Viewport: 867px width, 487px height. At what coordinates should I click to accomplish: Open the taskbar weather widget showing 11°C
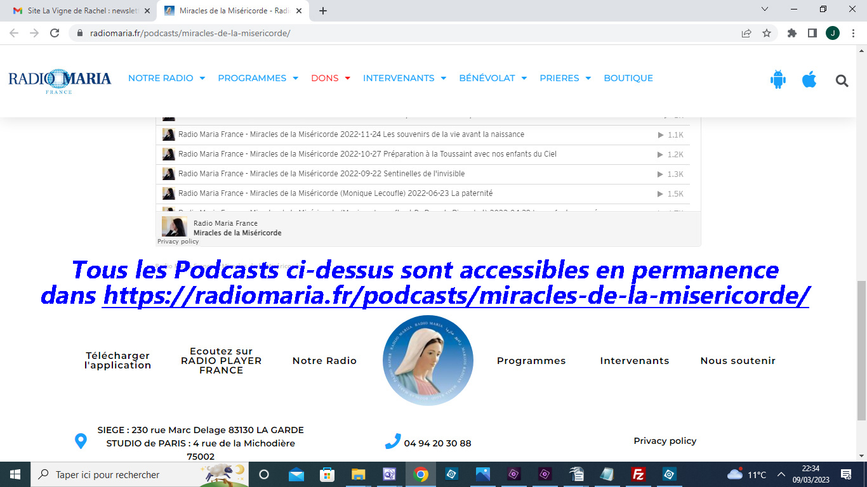point(747,474)
